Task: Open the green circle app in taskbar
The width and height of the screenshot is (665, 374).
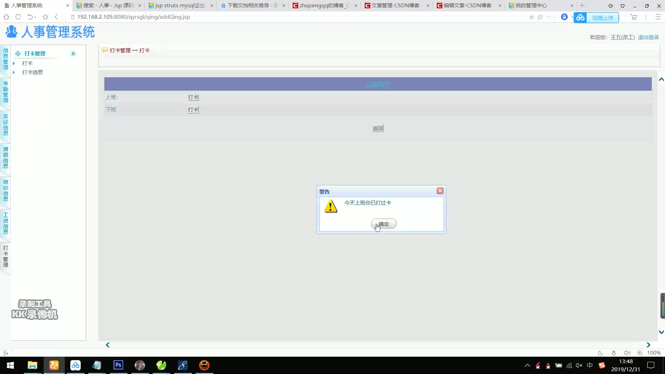Action: 161,365
